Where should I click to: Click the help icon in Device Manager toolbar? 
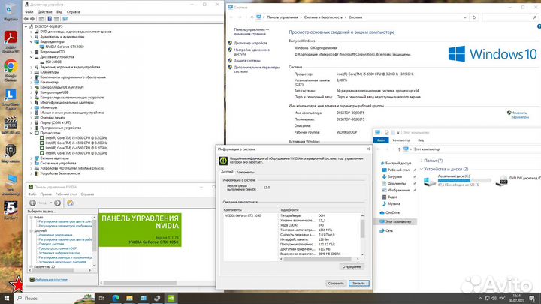[50, 19]
